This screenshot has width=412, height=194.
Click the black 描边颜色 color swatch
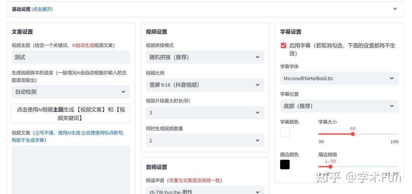(x=285, y=165)
